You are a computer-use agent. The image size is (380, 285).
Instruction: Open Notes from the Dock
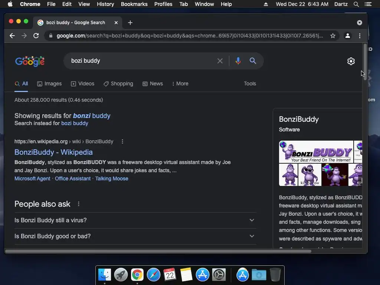186,275
